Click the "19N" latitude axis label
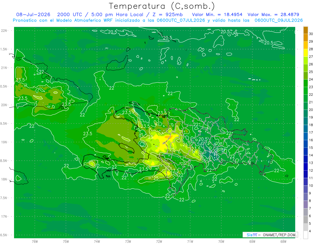Screen dimensions: 318x245 [4, 142]
